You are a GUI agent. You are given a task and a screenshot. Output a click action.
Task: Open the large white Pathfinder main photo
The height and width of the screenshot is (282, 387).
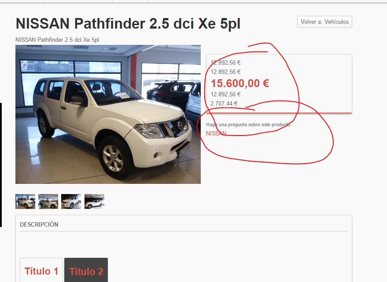108,114
